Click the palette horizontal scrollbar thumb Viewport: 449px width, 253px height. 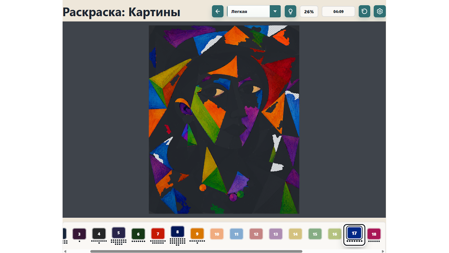point(196,251)
